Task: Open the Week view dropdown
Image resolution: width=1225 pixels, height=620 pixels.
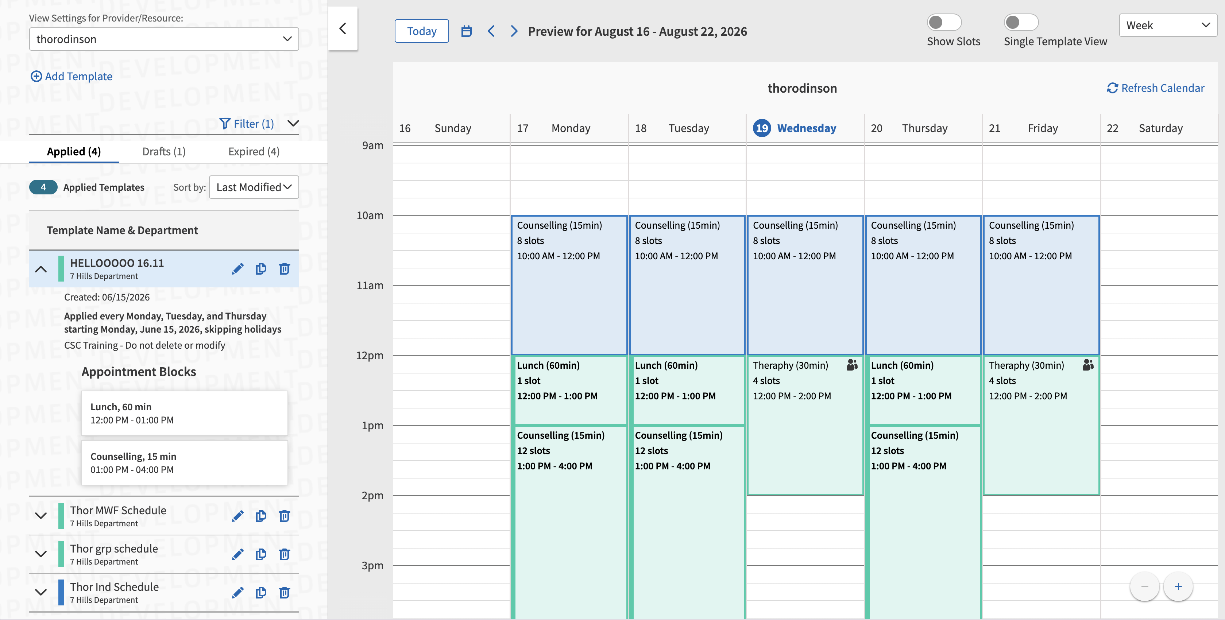Action: [1168, 25]
